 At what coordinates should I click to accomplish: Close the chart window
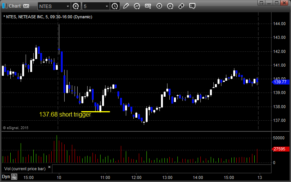tap(284, 3)
